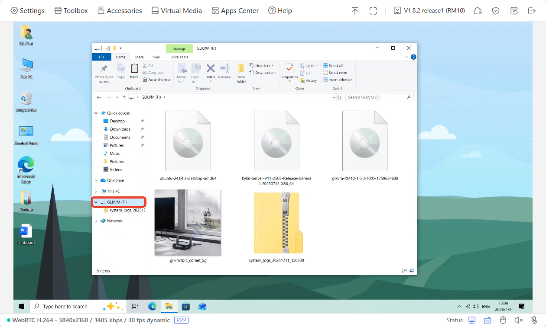Screen dimensions: 546x327
Task: Open the session history icon in the top bar
Action: [514, 10]
